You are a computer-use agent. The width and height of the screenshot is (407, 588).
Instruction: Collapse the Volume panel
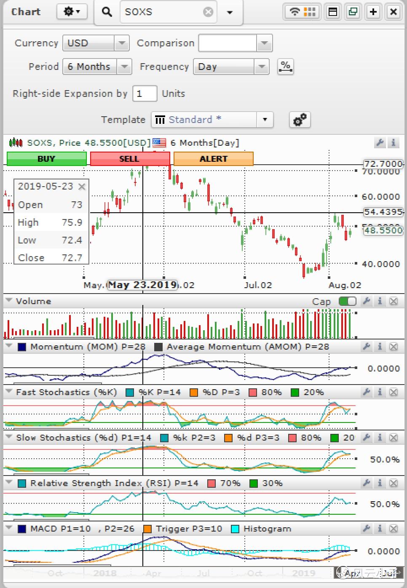pyautogui.click(x=8, y=301)
